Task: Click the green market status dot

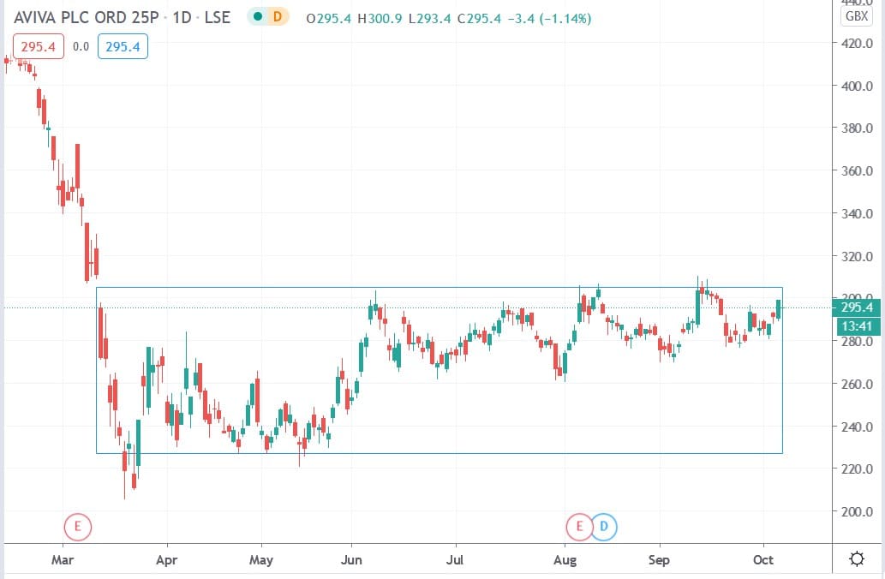Action: [x=257, y=18]
